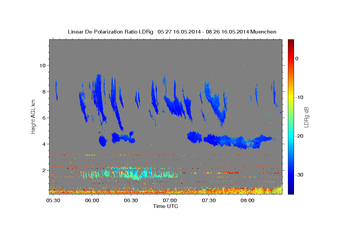Click the colorbar value -10

(x=299, y=97)
